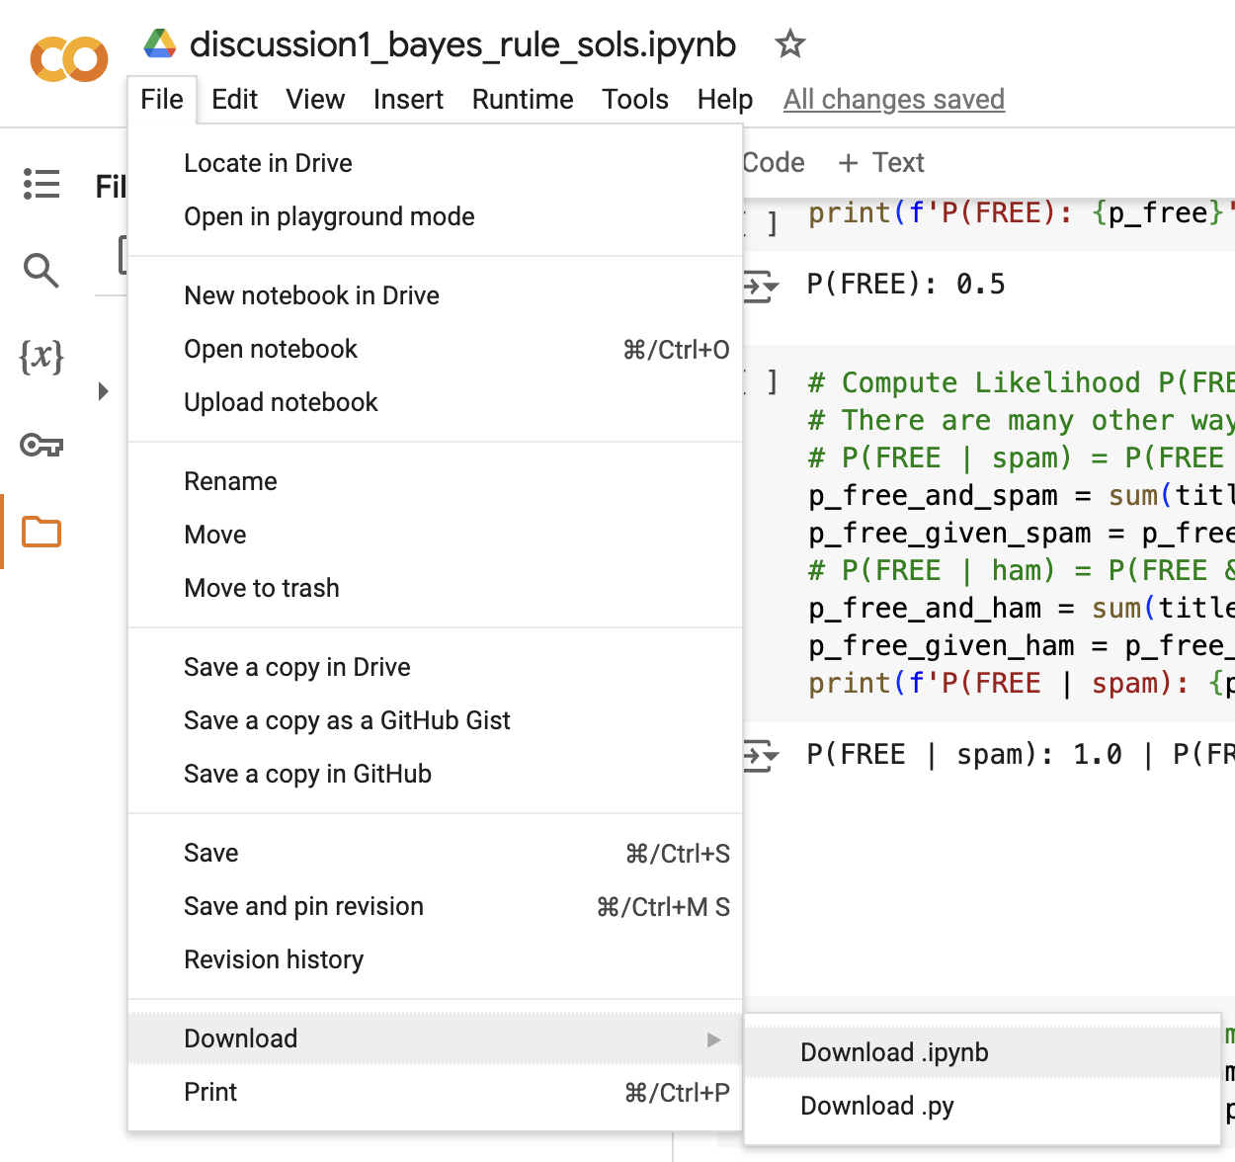
Task: Collapse the File menu by clicking File
Action: 161,99
